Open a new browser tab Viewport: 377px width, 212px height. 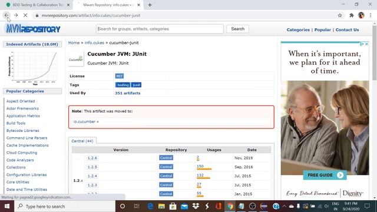pyautogui.click(x=150, y=5)
